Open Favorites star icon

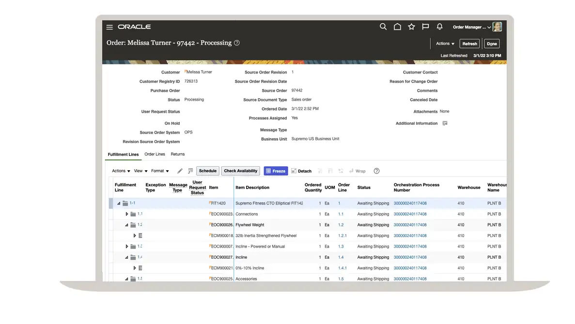[x=411, y=27]
